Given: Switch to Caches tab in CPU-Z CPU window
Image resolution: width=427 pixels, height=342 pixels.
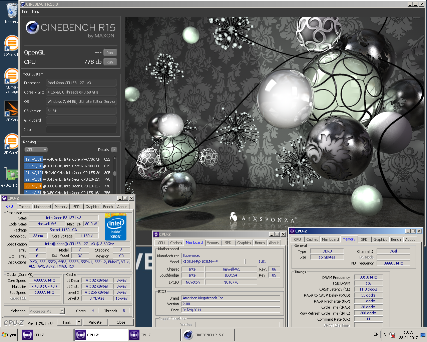Looking at the screenshot, I should point(24,207).
